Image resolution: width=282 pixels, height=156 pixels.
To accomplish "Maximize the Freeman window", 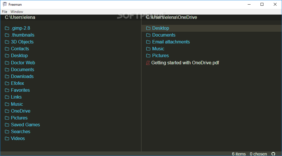I will (x=262, y=4).
